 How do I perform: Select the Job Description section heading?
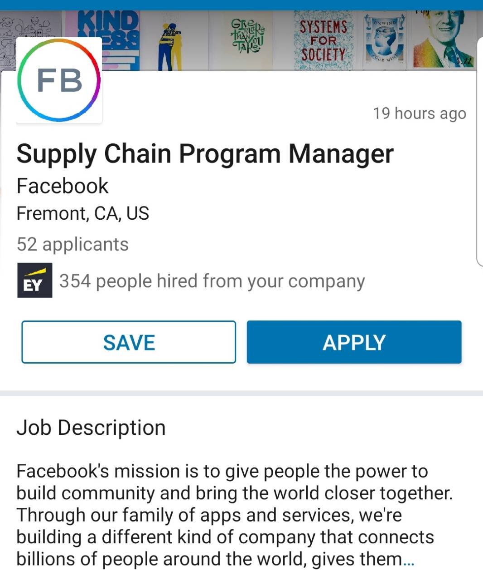pyautogui.click(x=91, y=428)
